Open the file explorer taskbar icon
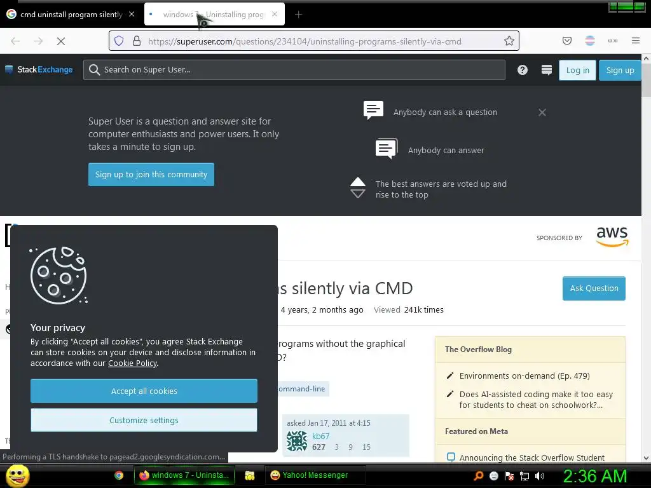The width and height of the screenshot is (651, 488). click(249, 475)
